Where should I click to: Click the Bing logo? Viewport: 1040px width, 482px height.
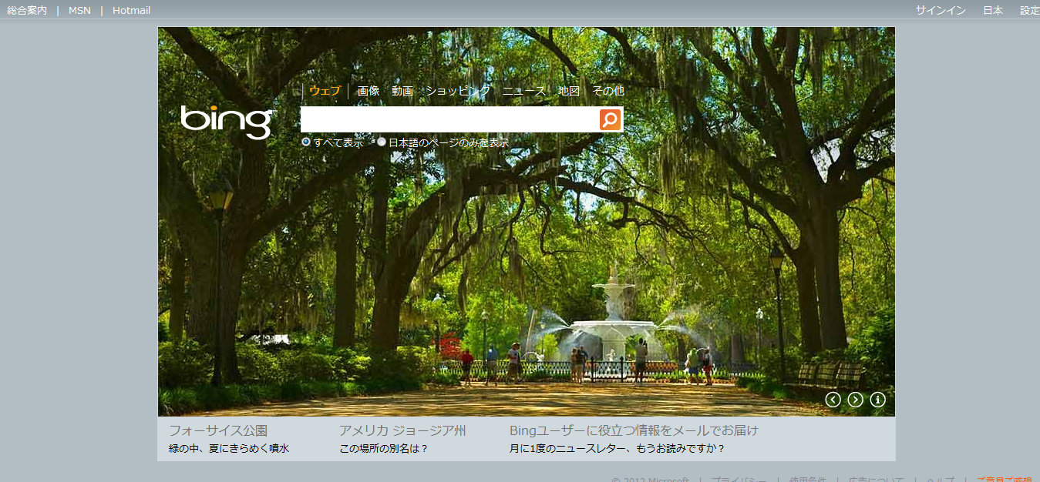tap(227, 122)
